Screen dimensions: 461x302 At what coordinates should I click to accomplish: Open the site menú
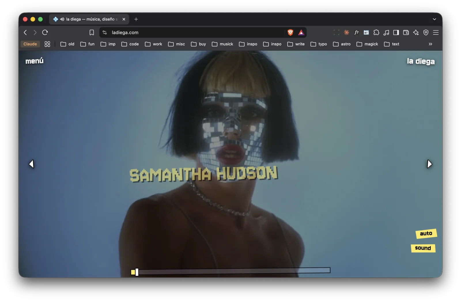(x=35, y=61)
